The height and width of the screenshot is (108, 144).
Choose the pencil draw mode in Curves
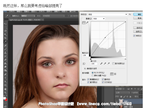87,23
